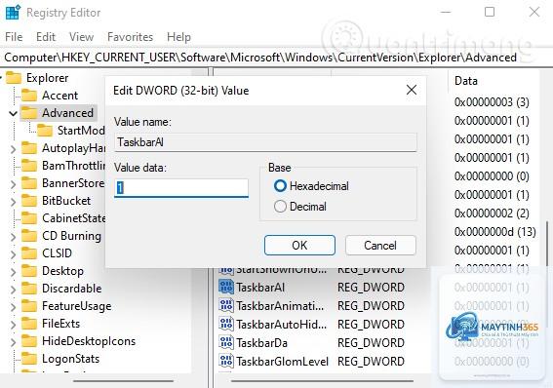Screen dimensions: 553x388
Task: Click the Advanced folder icon
Action: pos(29,113)
